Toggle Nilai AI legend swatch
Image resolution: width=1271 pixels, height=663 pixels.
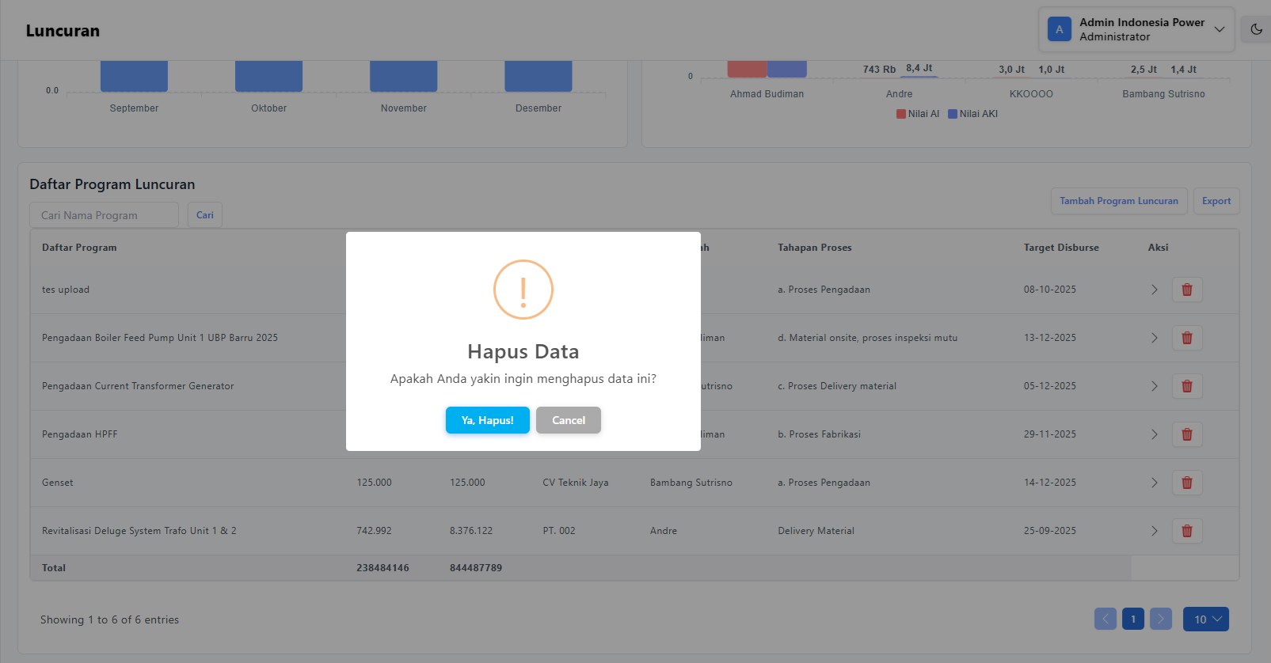coord(901,114)
